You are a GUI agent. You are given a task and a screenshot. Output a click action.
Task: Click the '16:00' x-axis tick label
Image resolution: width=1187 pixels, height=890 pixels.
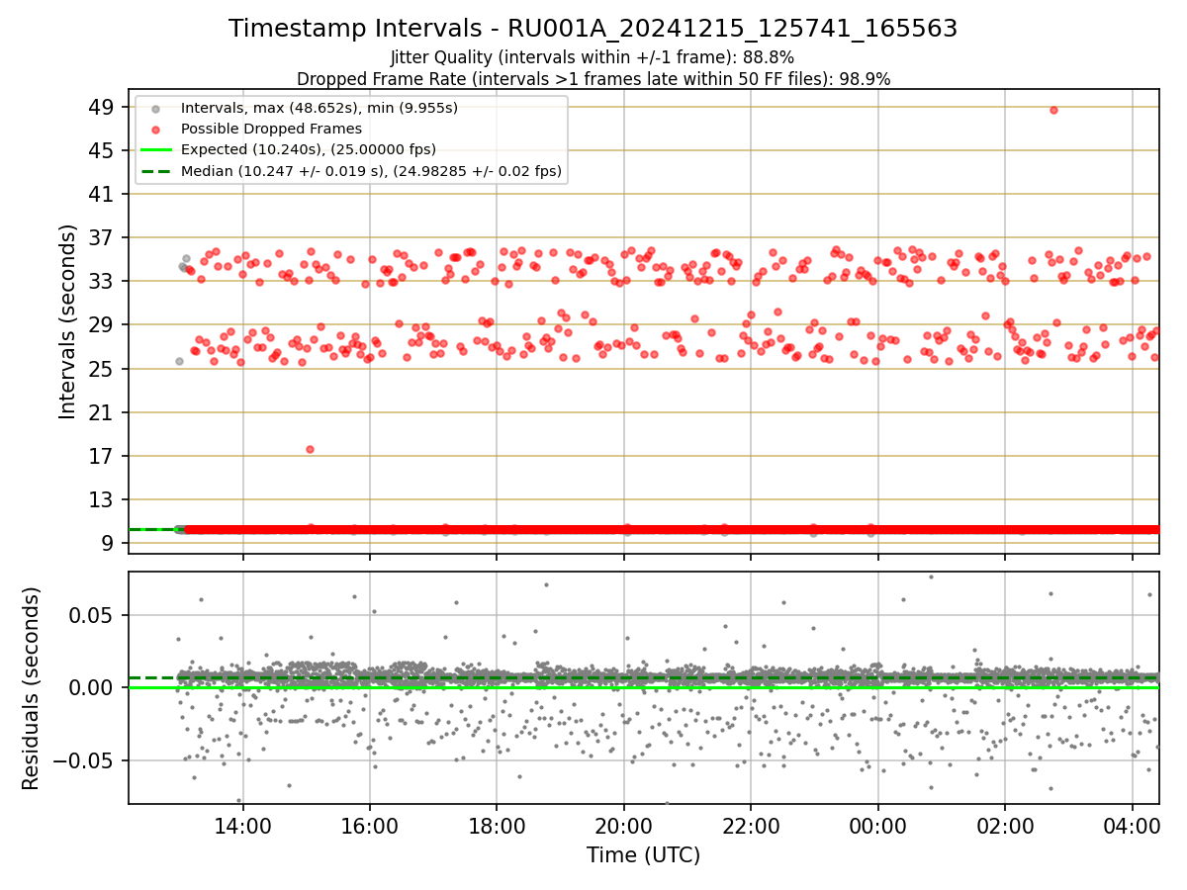click(x=370, y=825)
